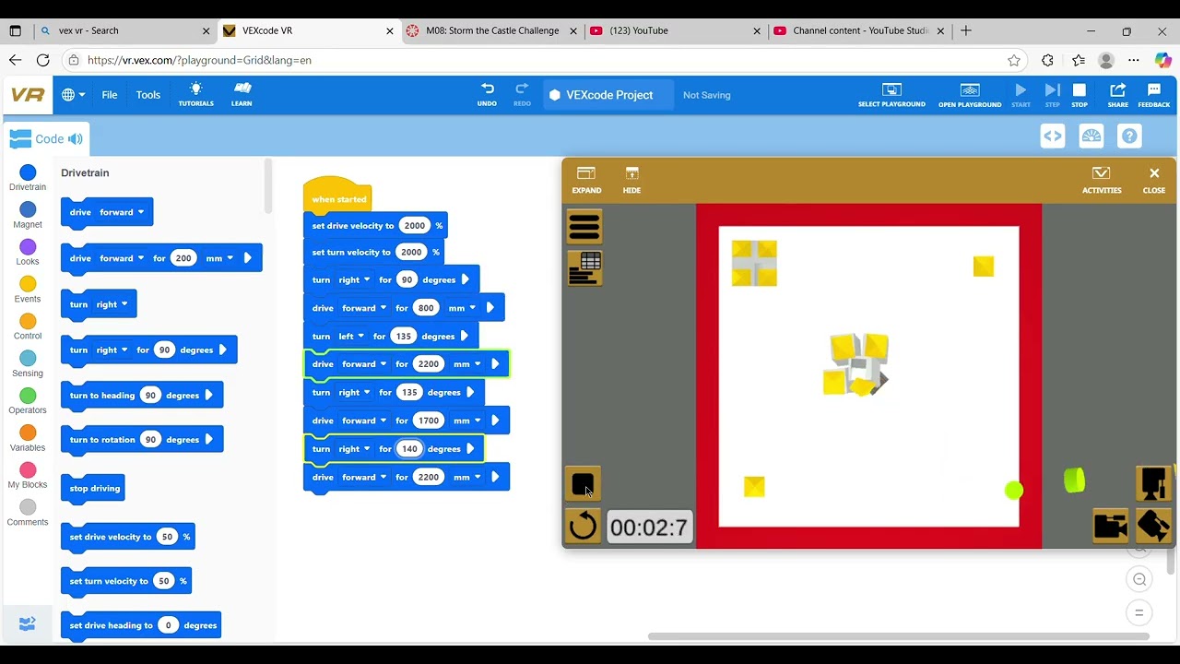1180x664 pixels.
Task: Open the Tools menu
Action: pyautogui.click(x=148, y=95)
